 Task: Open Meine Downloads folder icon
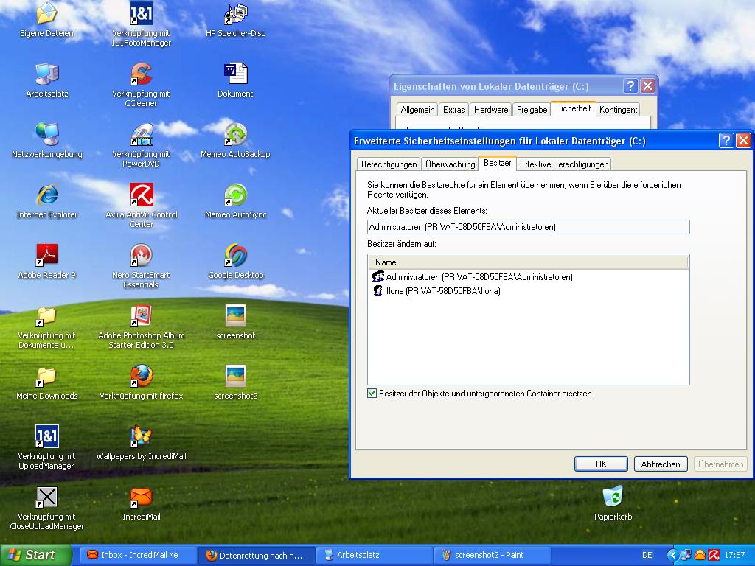coord(46,377)
